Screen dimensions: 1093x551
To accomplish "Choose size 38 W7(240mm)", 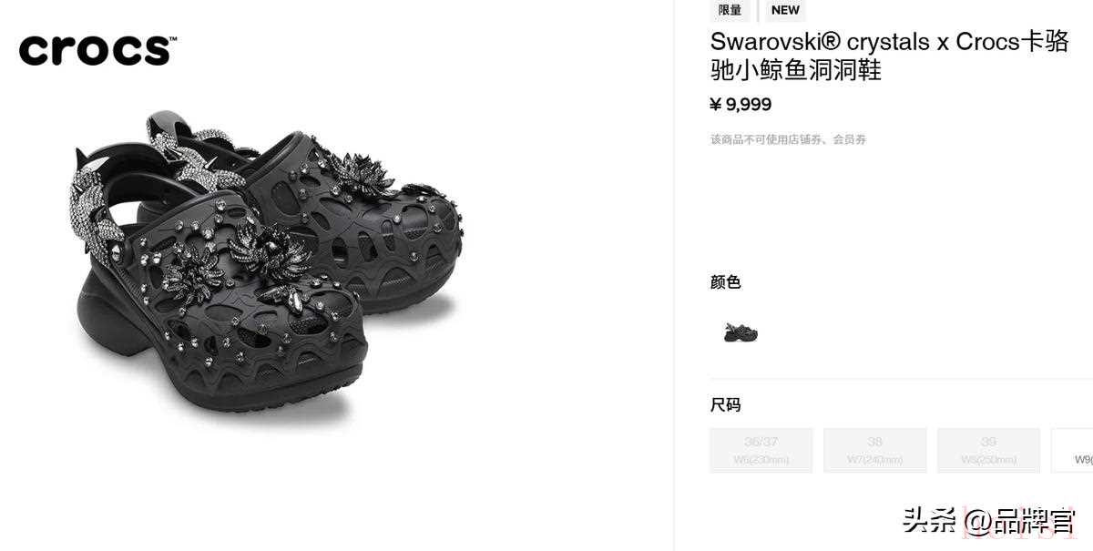I will 874,450.
